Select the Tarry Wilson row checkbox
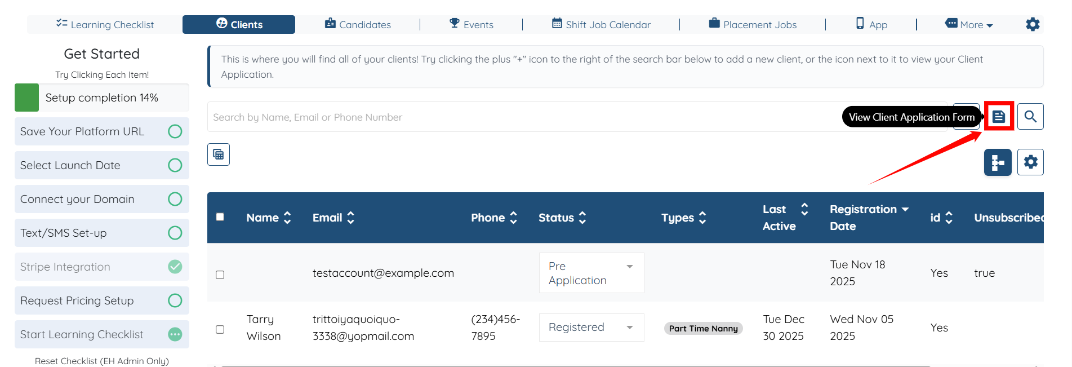The width and height of the screenshot is (1072, 367). pyautogui.click(x=220, y=329)
